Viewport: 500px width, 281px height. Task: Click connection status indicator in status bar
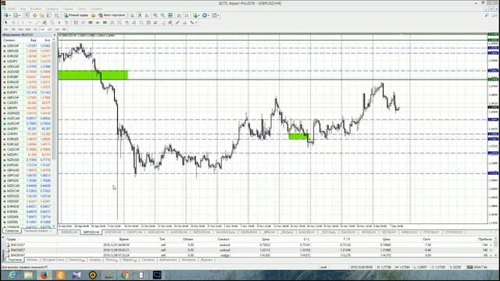[477, 267]
